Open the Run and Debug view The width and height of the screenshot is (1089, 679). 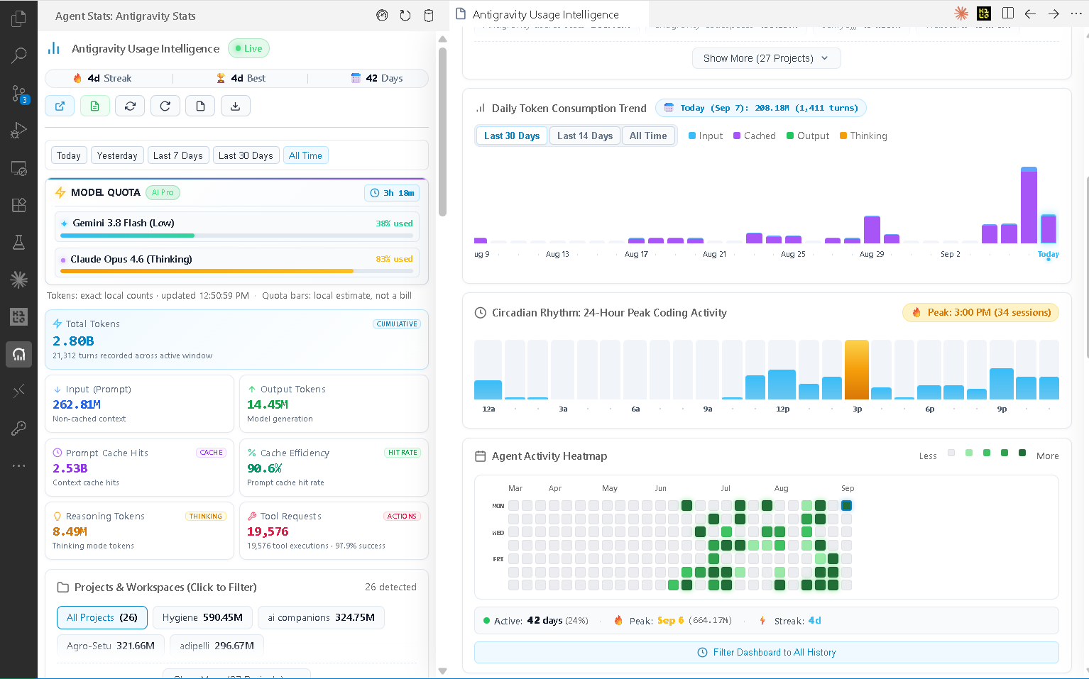(x=19, y=131)
